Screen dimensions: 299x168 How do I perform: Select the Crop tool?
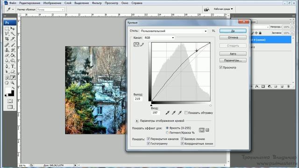tap(7, 39)
